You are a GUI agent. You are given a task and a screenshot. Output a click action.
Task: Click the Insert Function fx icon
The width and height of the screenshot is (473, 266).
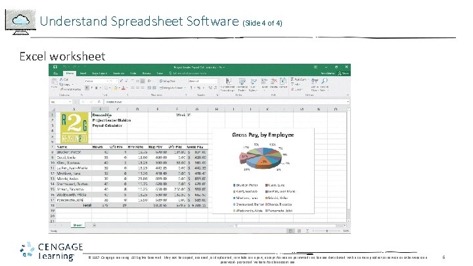click(100, 102)
